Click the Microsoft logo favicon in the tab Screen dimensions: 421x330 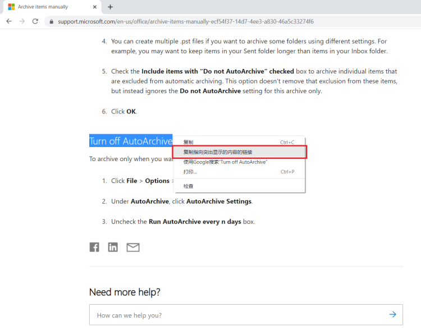(11, 7)
